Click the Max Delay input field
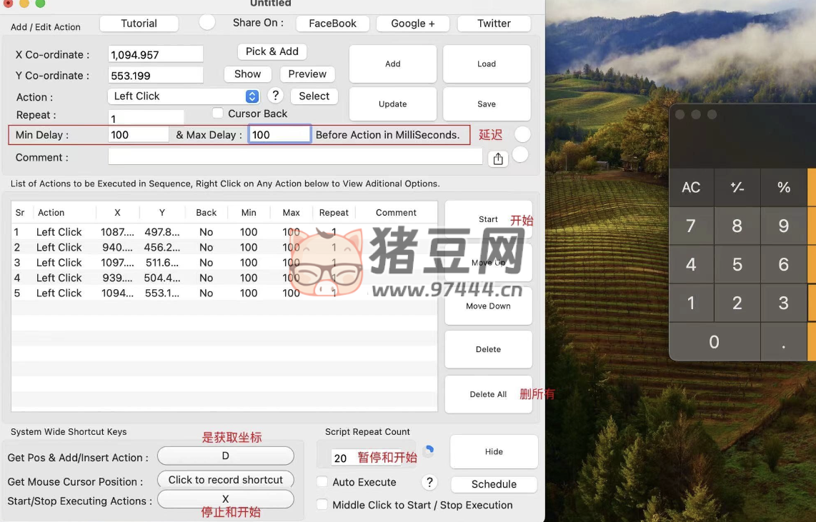This screenshot has height=522, width=816. (x=279, y=134)
